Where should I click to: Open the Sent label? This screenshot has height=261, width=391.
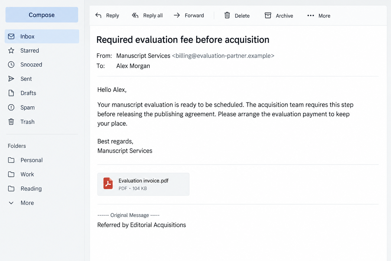tap(26, 79)
